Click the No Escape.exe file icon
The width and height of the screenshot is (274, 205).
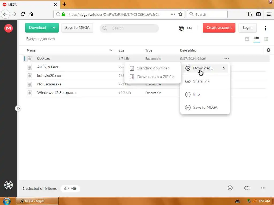(x=29, y=84)
